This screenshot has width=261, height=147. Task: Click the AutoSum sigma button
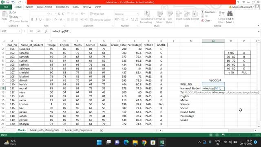click(208, 12)
